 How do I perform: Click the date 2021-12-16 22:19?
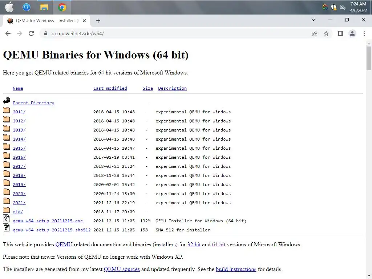(x=114, y=203)
